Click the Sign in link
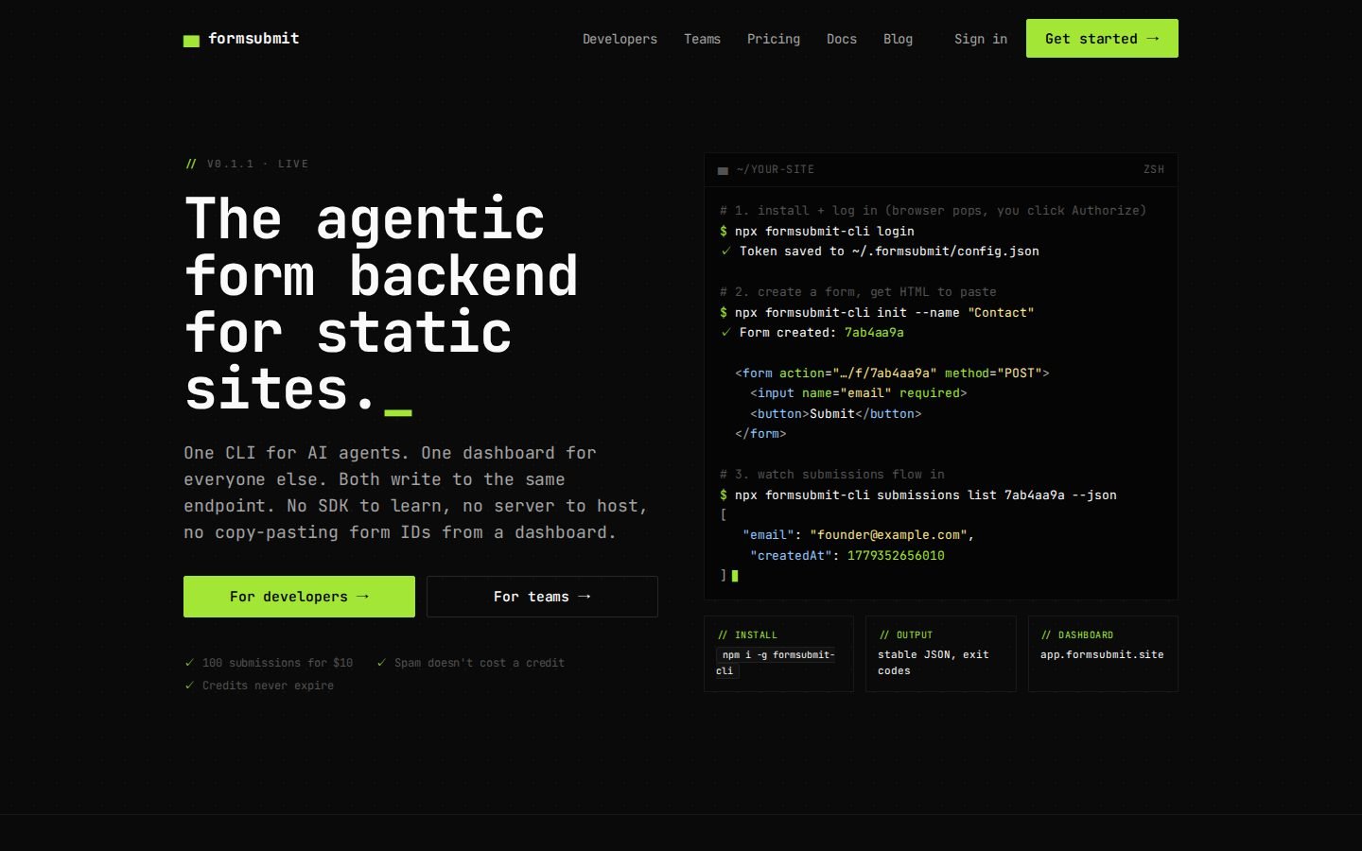The width and height of the screenshot is (1362, 851). pyautogui.click(x=981, y=39)
